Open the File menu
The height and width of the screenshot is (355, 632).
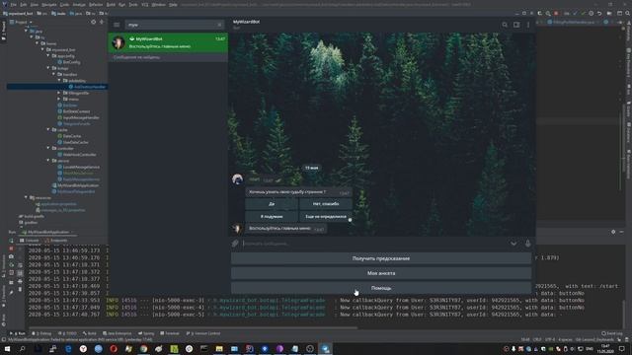[x=13, y=5]
